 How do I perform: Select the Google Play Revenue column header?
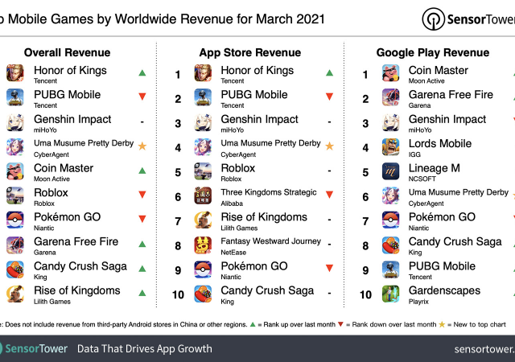tap(432, 52)
